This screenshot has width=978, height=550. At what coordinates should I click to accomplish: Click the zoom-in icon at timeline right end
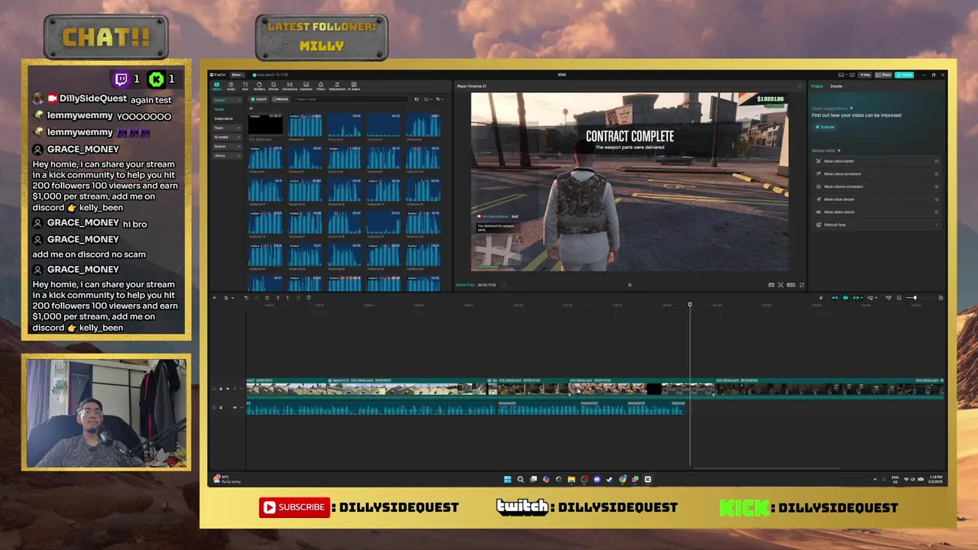tap(941, 298)
